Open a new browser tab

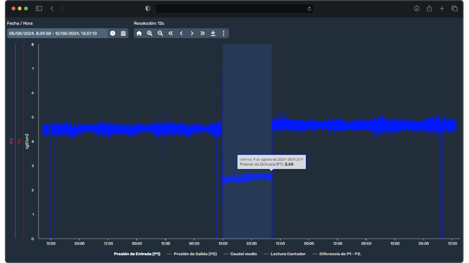tap(442, 8)
